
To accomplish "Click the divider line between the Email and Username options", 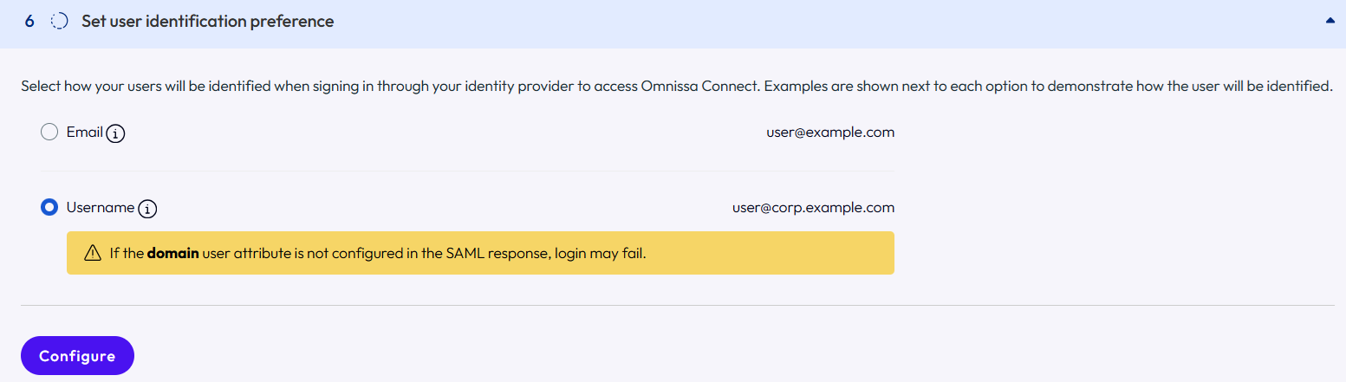I will tap(467, 171).
